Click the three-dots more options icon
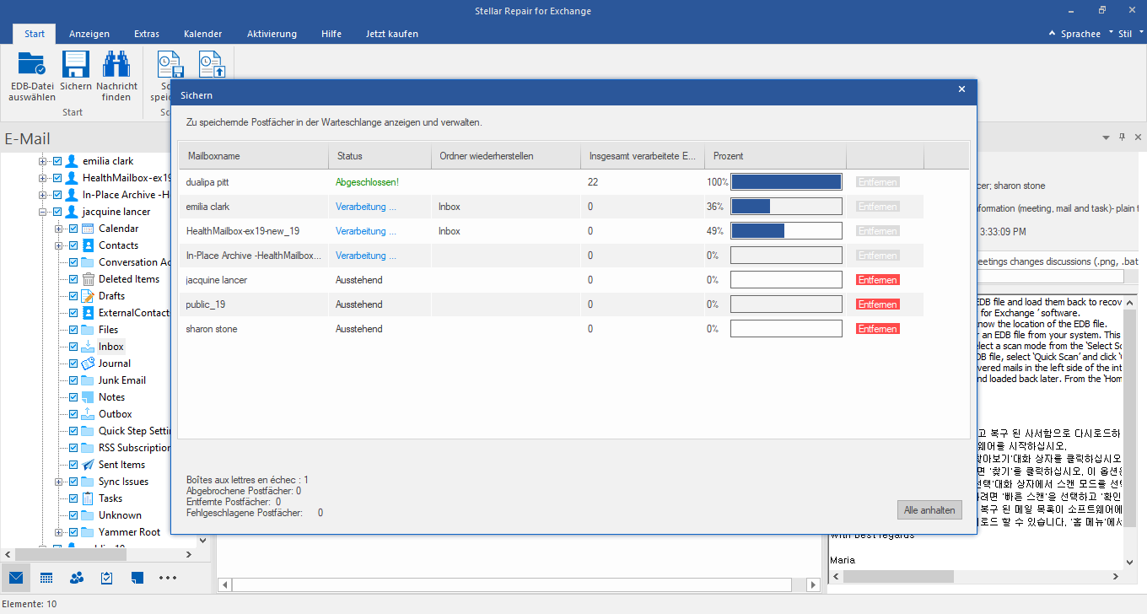This screenshot has width=1147, height=614. click(x=167, y=578)
